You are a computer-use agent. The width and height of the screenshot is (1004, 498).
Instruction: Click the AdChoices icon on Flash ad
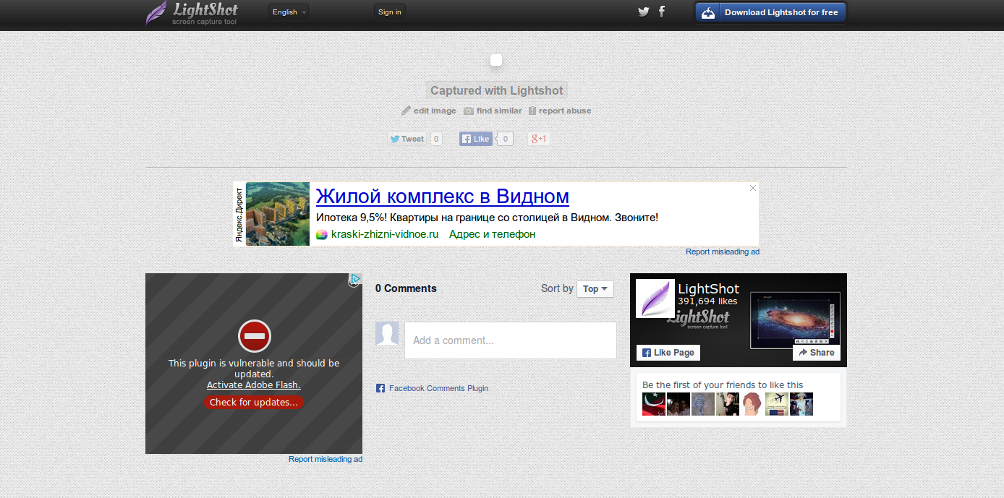click(354, 279)
